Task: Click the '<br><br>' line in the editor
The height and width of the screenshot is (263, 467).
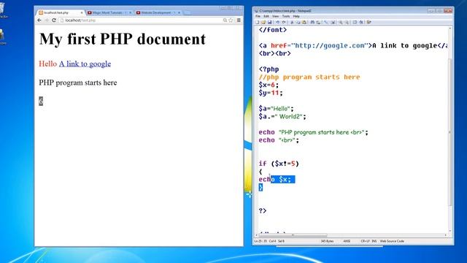Action: (x=274, y=53)
